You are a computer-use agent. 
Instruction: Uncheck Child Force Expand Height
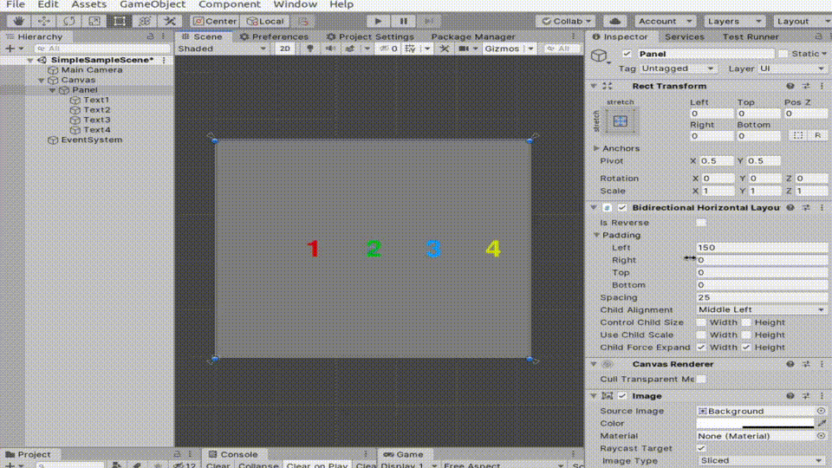click(746, 347)
